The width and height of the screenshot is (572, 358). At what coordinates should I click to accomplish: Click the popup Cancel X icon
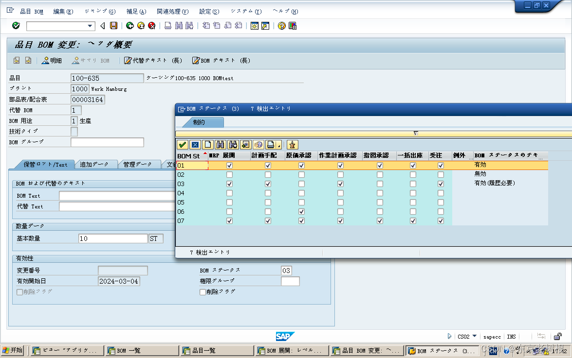tap(195, 145)
